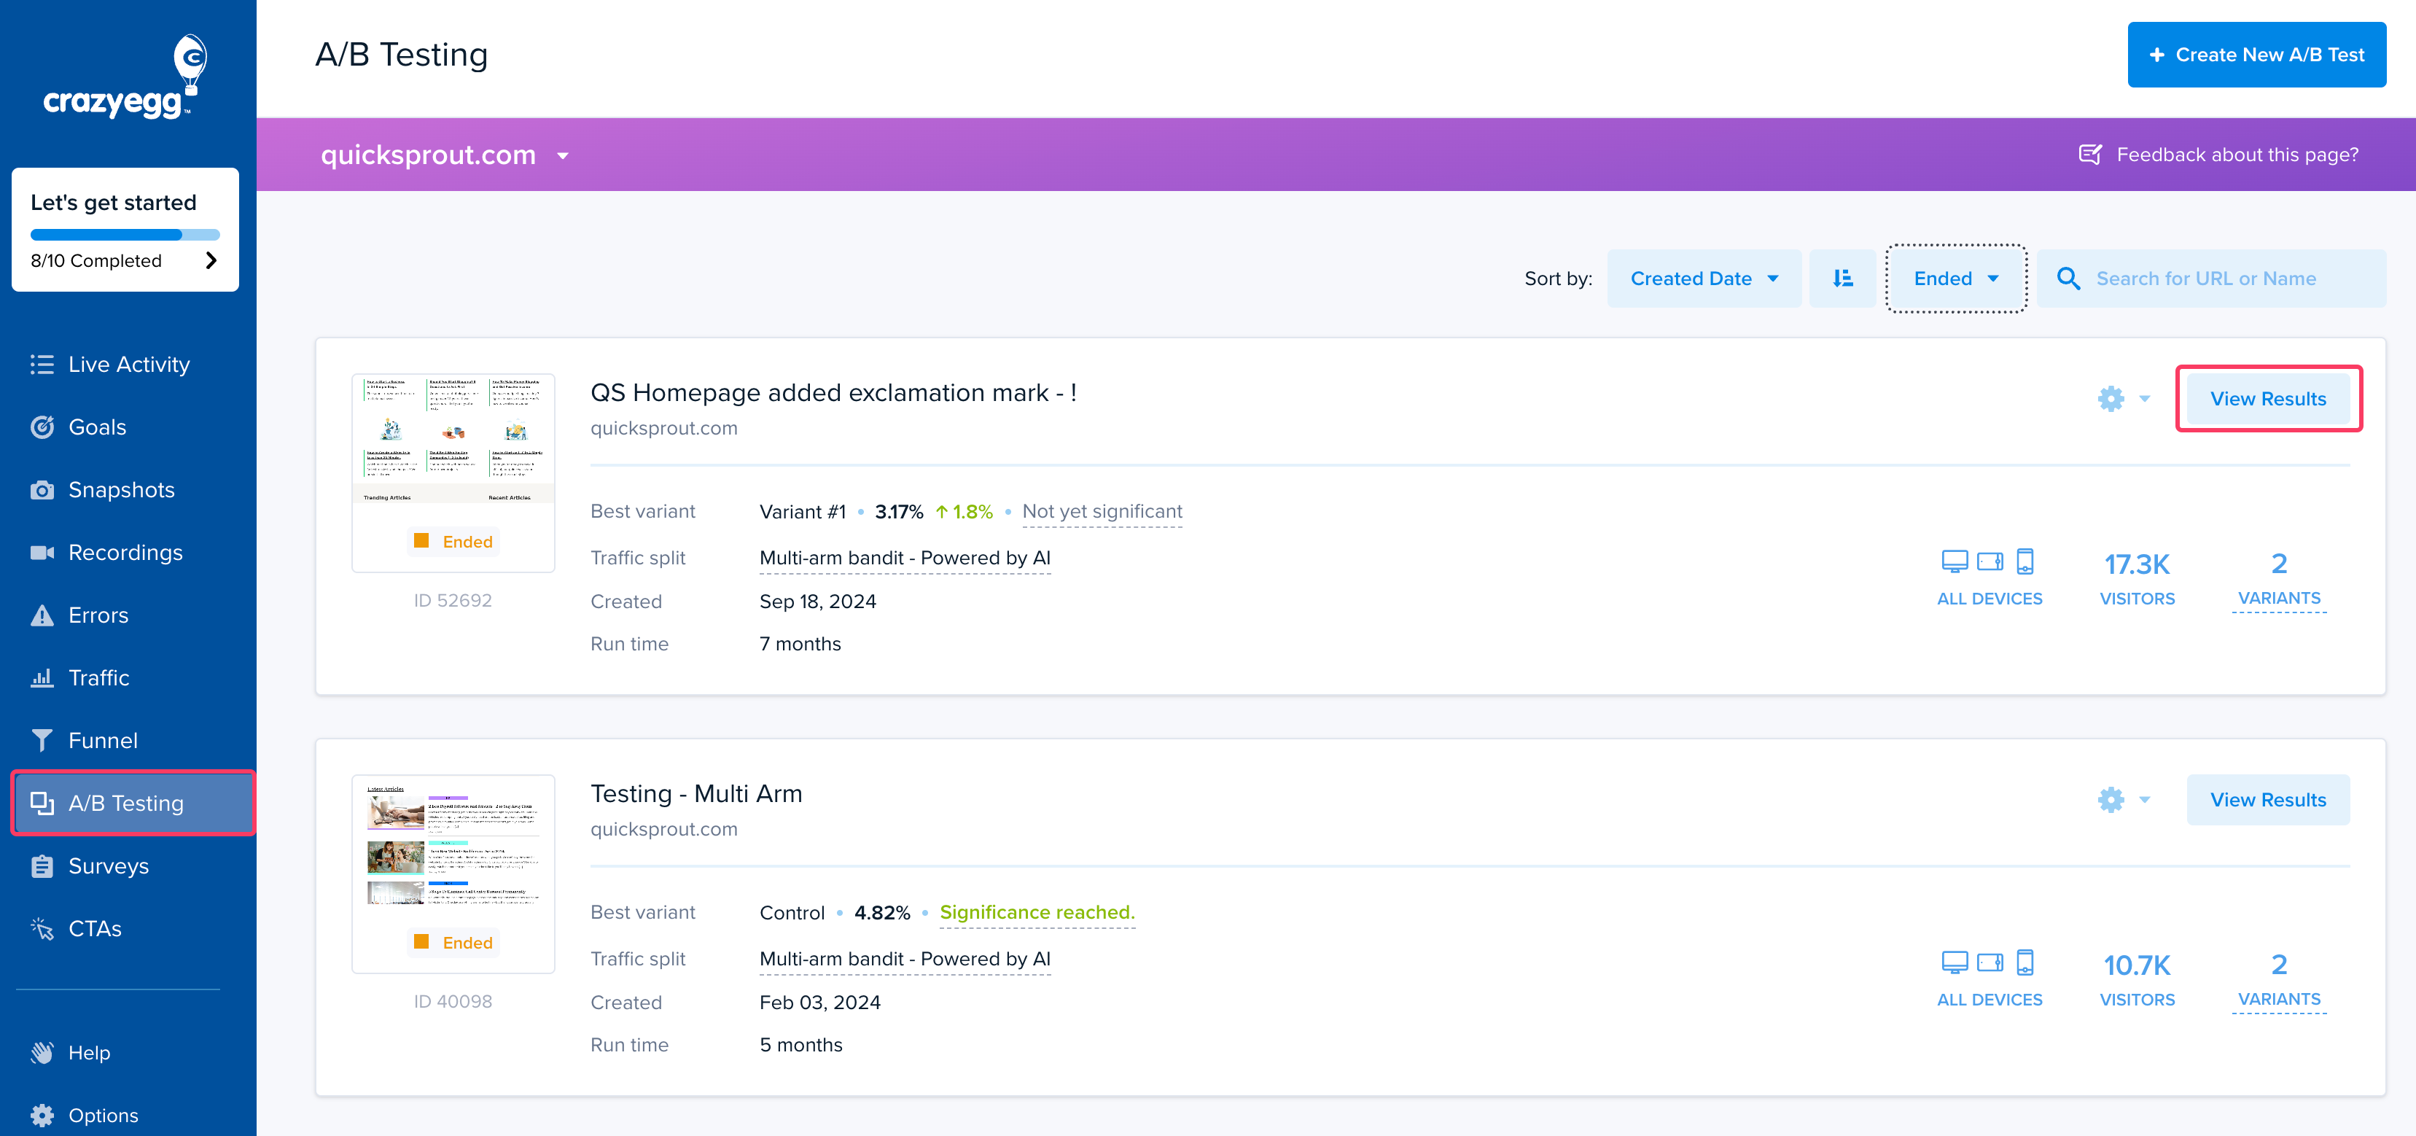Click the A/B Testing sidebar icon
This screenshot has width=2416, height=1136.
tap(42, 803)
